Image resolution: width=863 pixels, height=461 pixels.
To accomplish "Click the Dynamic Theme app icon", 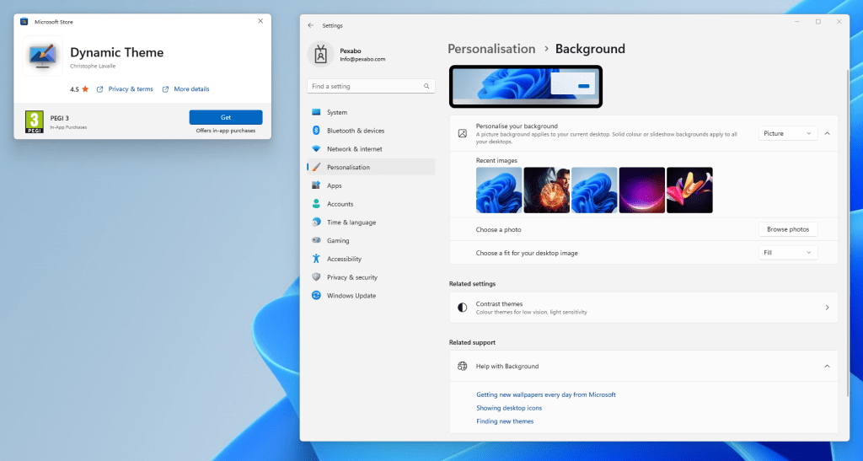I will click(43, 56).
